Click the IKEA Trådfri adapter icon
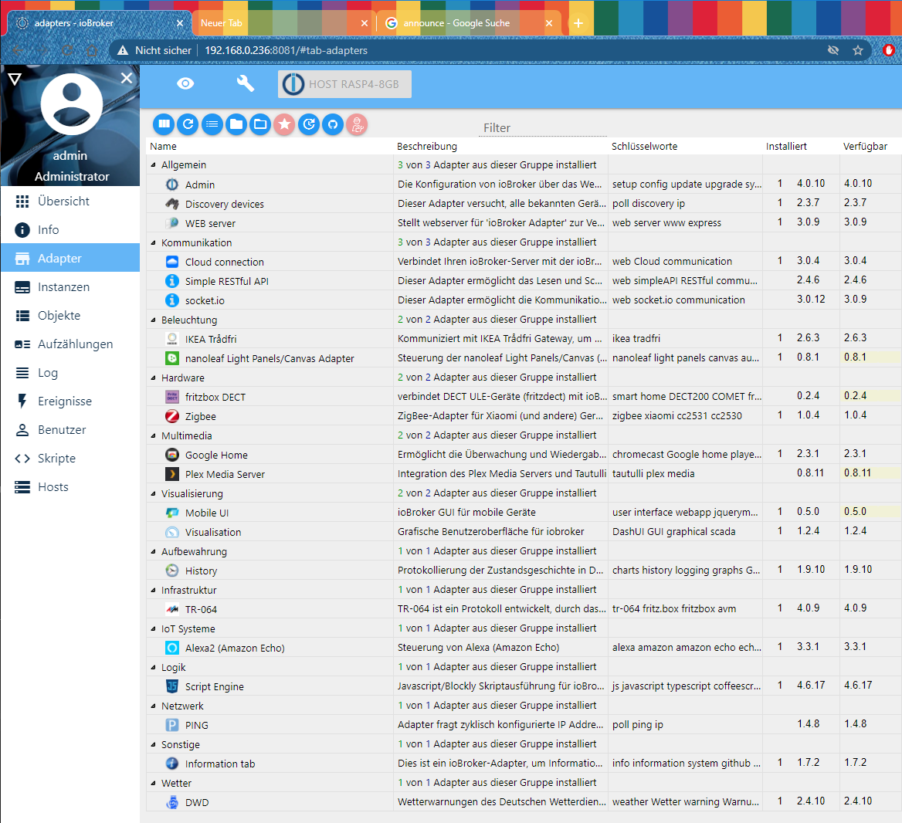This screenshot has width=902, height=823. (172, 340)
